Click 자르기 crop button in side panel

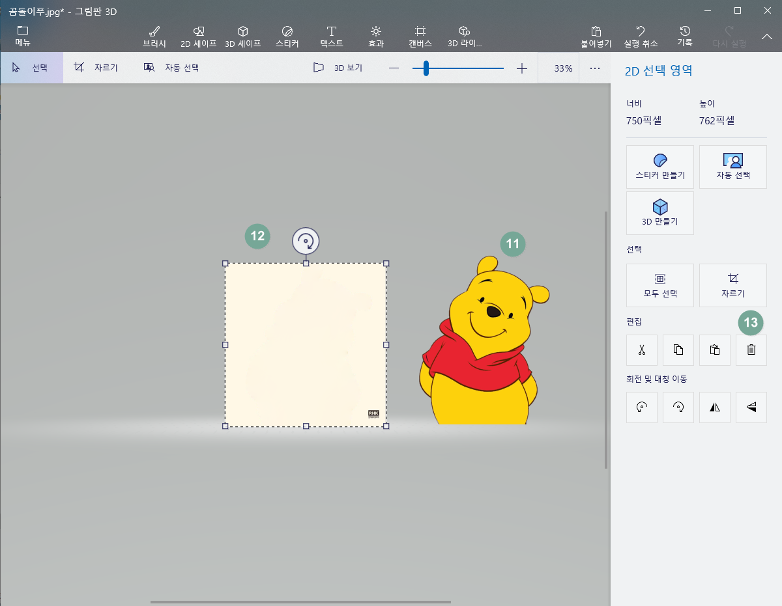point(733,285)
